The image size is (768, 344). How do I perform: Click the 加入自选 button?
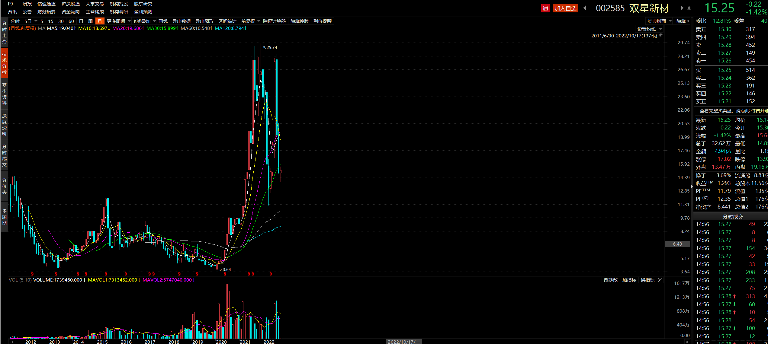[565, 8]
